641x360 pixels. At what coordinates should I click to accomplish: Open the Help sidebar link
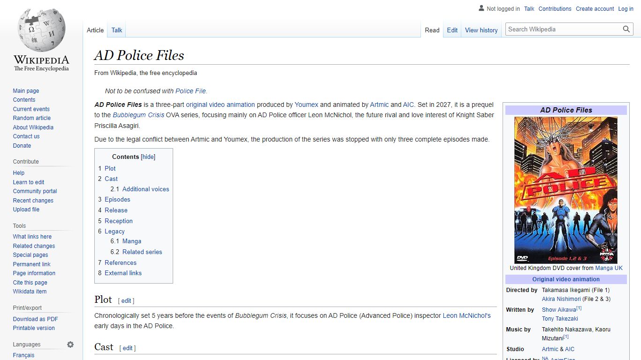(x=19, y=173)
